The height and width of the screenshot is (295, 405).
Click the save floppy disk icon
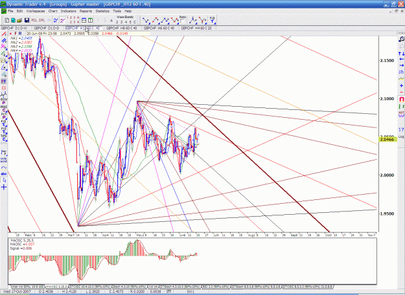pos(27,20)
